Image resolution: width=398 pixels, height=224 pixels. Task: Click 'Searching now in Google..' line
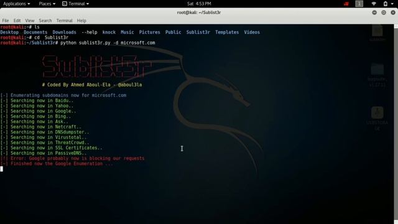38,111
